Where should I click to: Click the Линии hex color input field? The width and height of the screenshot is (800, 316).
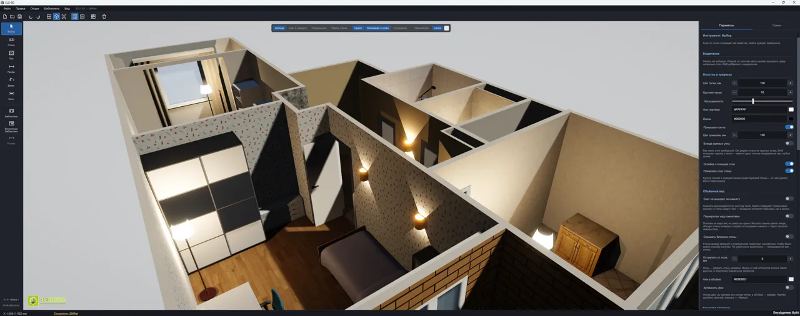click(759, 118)
